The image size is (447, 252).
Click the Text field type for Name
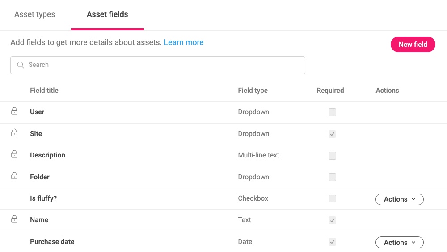coord(245,220)
